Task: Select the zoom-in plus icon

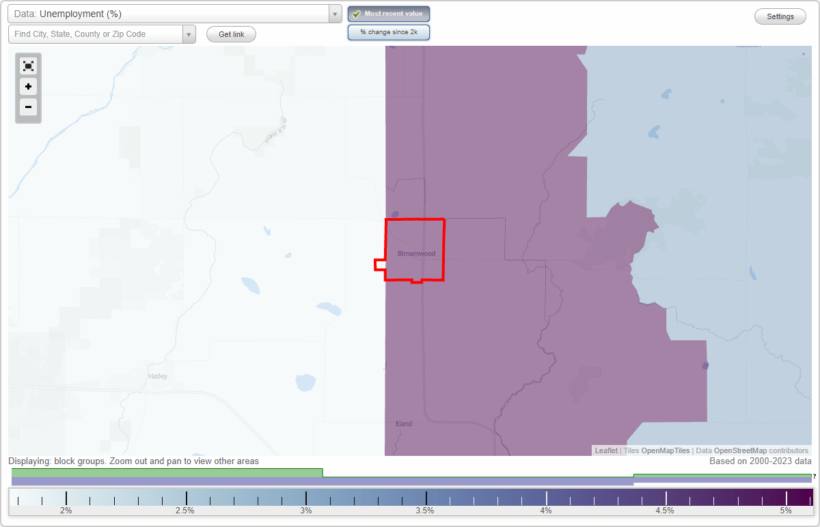Action: (28, 87)
